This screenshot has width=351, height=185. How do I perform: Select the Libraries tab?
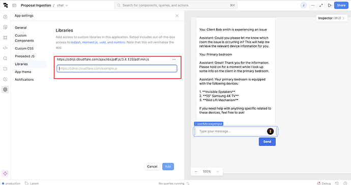pos(30,64)
